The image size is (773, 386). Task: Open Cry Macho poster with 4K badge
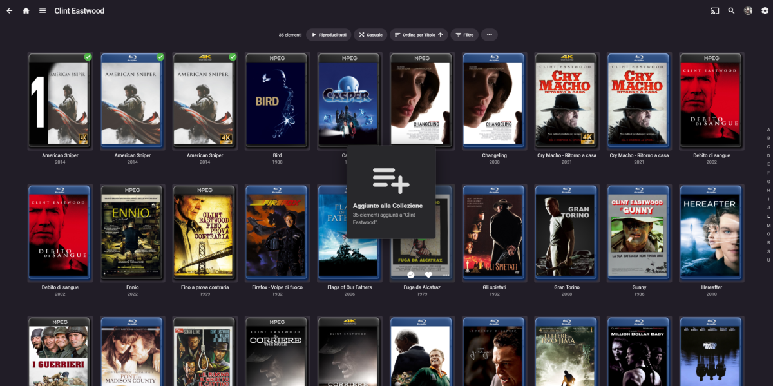(567, 101)
